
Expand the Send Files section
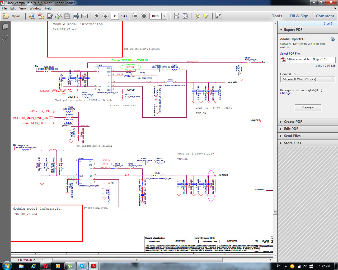tap(292, 136)
